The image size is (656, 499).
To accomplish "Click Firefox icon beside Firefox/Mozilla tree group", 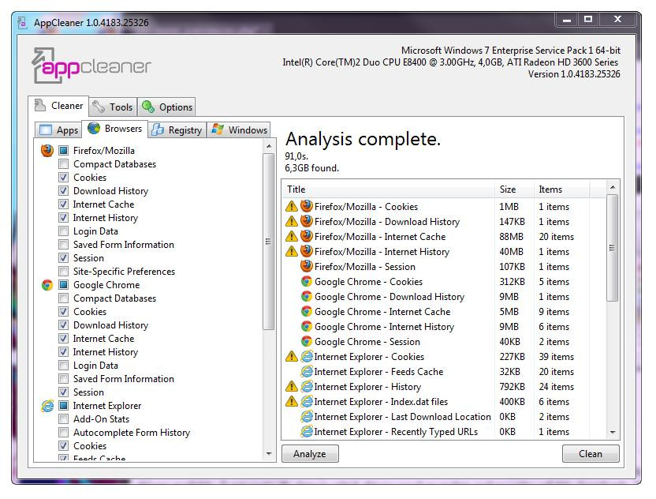I will (x=47, y=151).
